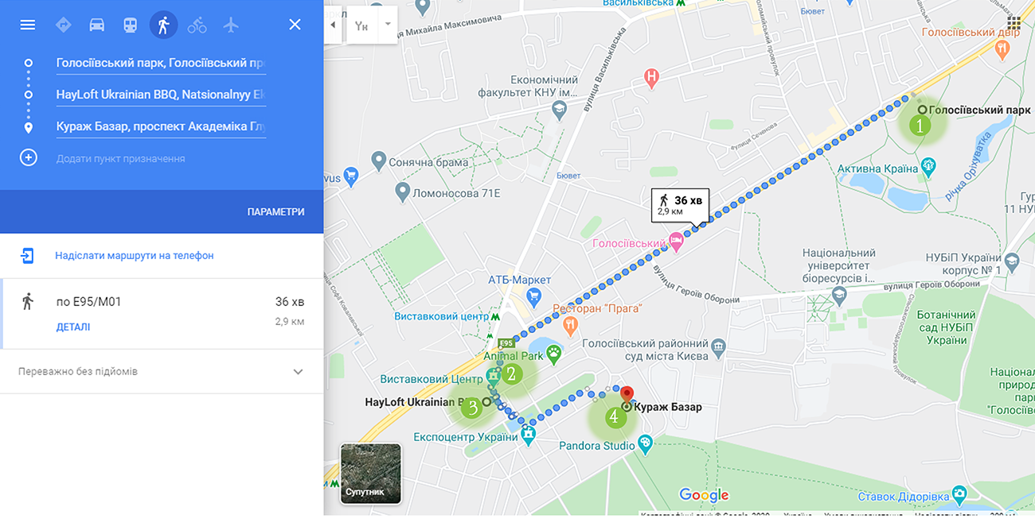Open the hamburger main menu

click(28, 25)
